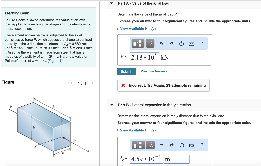261x166 pixels.
Task: Click the help question mark in Part A toolbar
Action: pyautogui.click(x=202, y=43)
